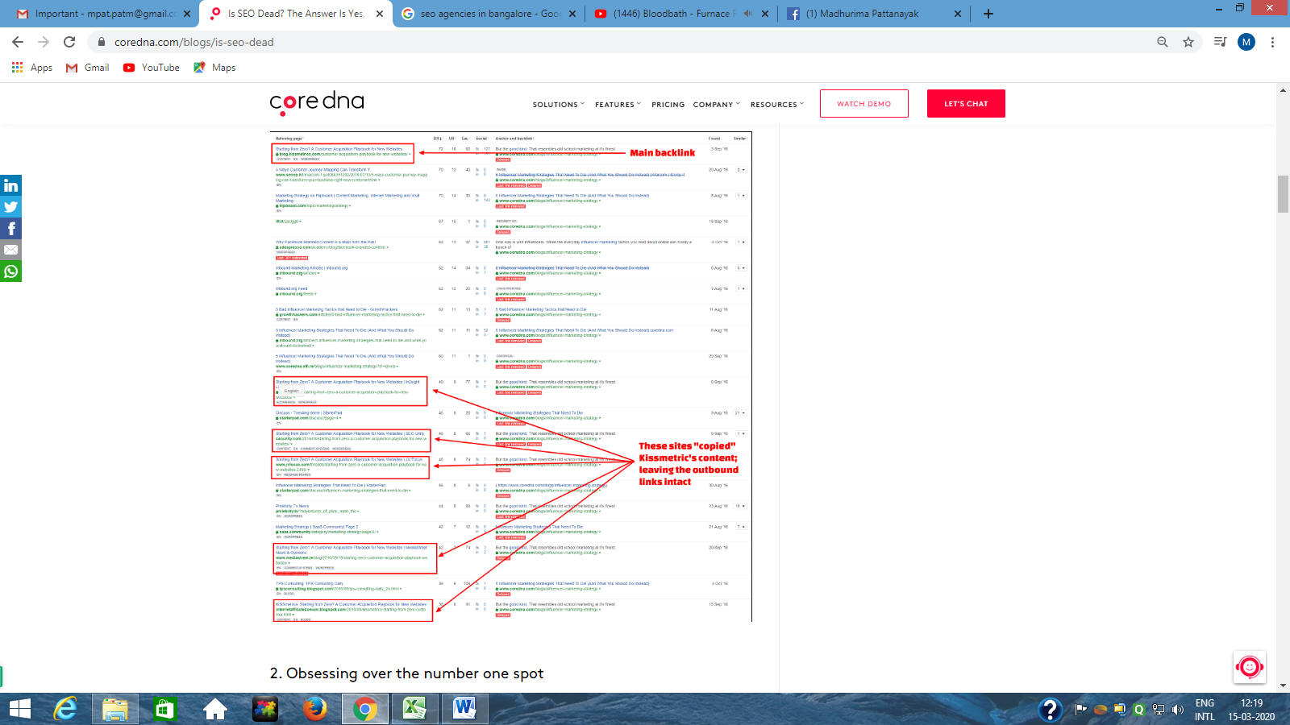
Task: Go back to the previous page
Action: pos(18,42)
